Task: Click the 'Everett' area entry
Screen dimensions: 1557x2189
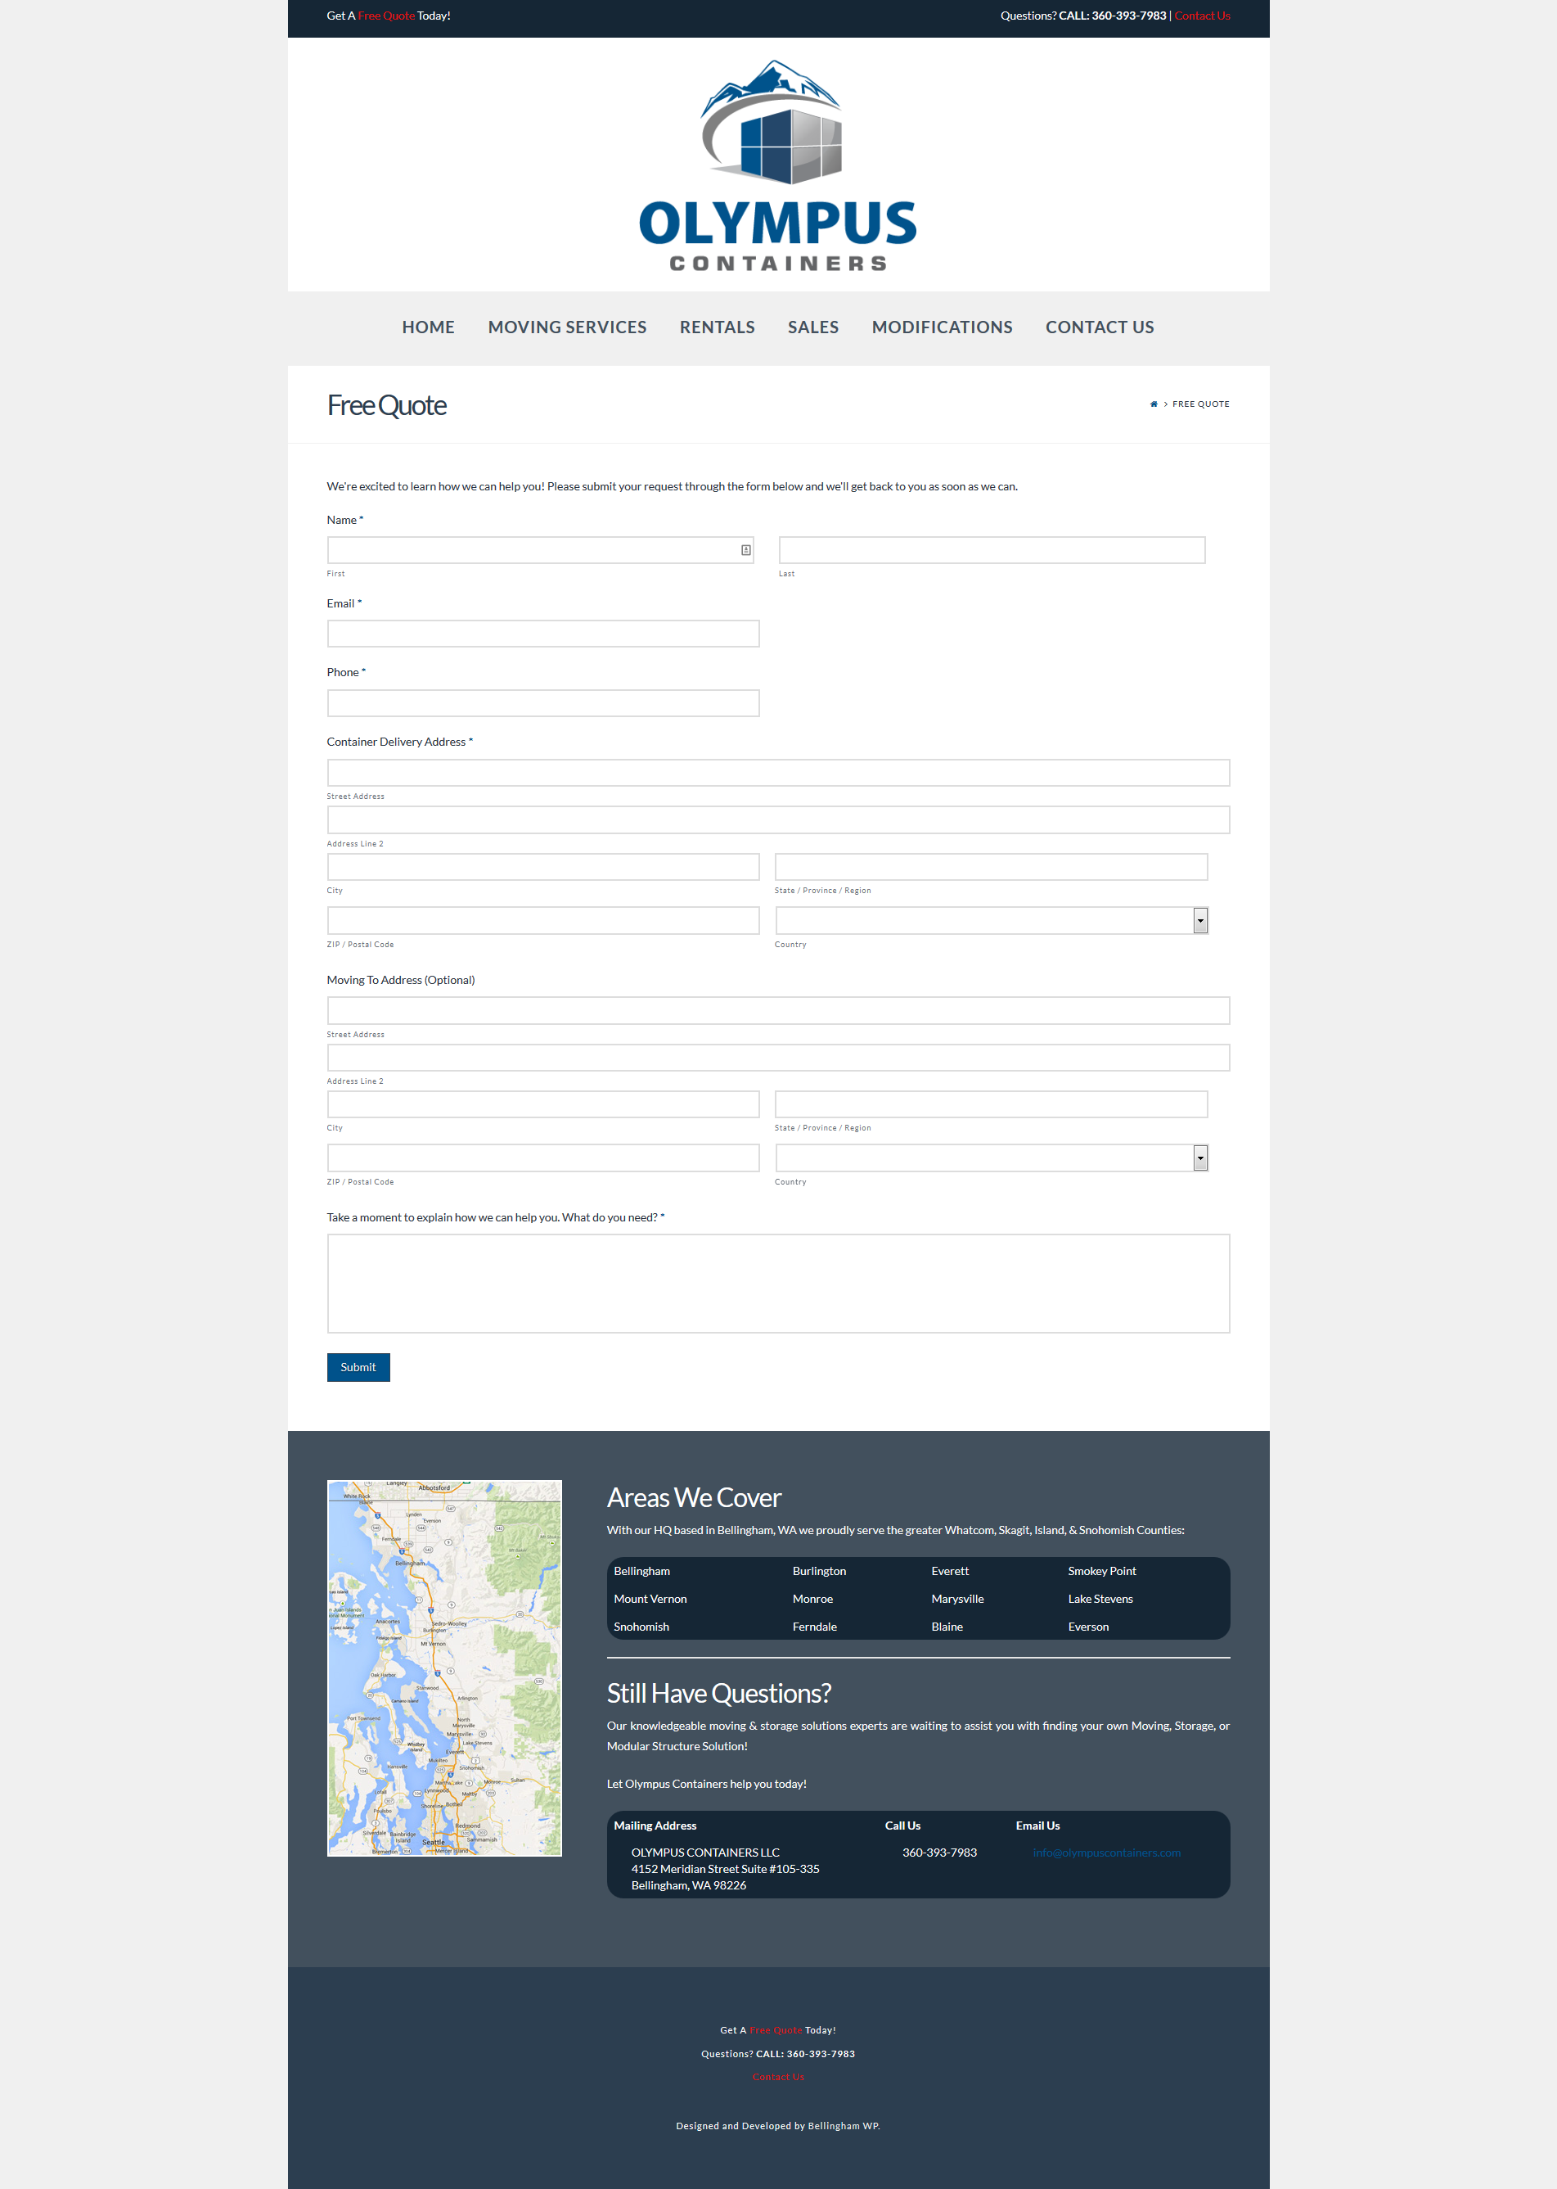Action: coord(950,1571)
